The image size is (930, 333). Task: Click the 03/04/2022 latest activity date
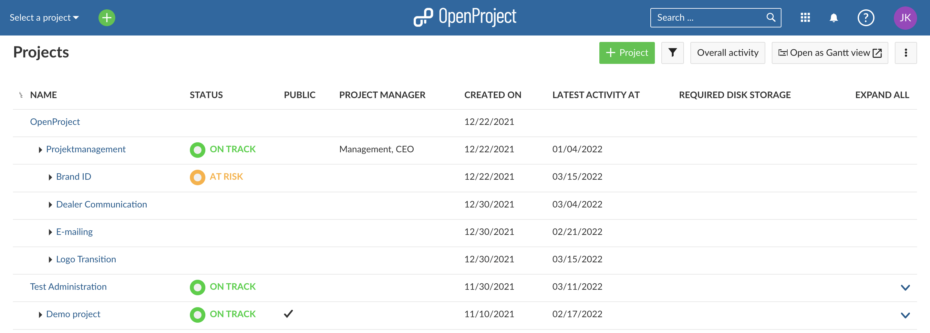(x=577, y=204)
